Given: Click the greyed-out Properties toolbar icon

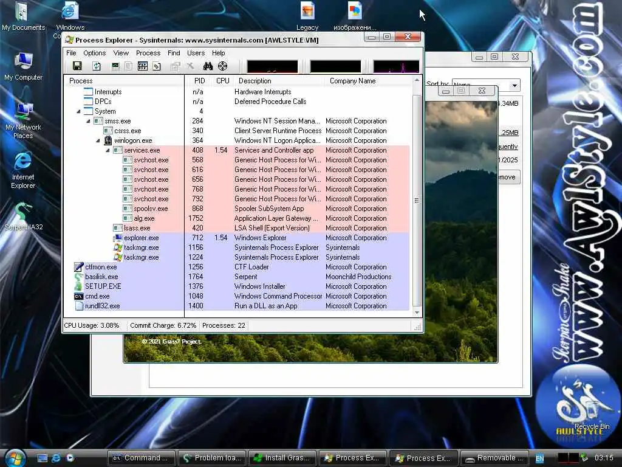Looking at the screenshot, I should 175,66.
